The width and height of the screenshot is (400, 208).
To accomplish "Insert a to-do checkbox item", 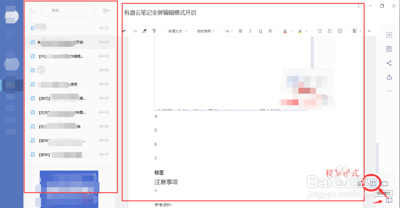I will tap(340, 31).
